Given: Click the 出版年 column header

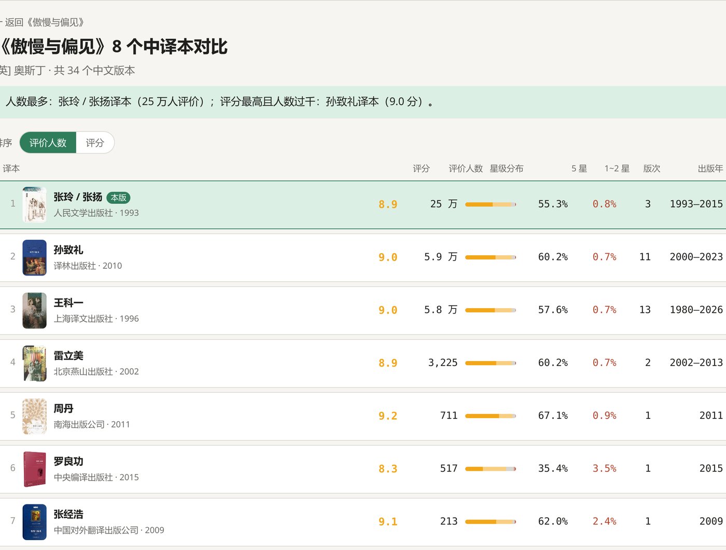Looking at the screenshot, I should click(710, 169).
